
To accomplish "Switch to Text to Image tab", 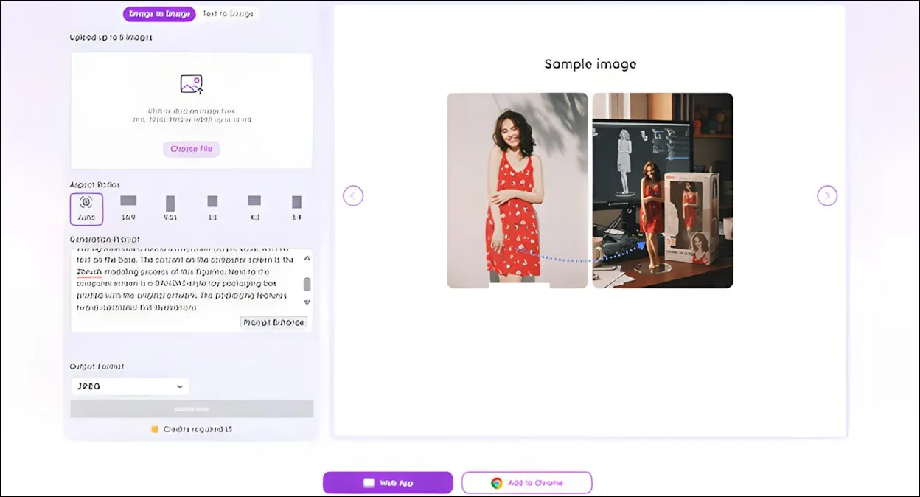I will 228,14.
